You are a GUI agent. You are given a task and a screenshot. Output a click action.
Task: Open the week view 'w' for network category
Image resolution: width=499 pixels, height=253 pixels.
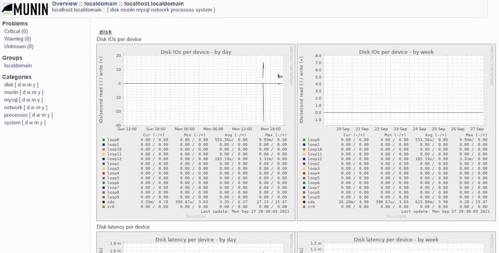[33, 107]
